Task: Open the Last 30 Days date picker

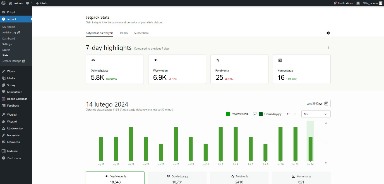Action: click(318, 104)
